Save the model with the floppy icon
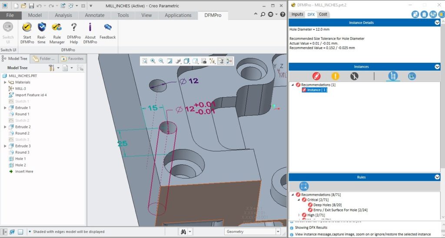 point(31,6)
